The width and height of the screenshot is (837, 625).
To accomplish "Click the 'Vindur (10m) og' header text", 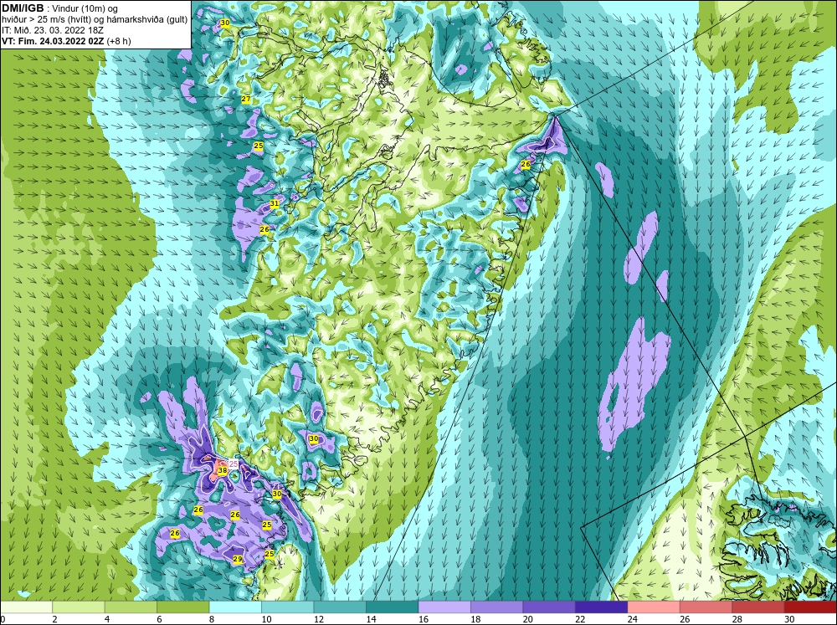I will 85,8.
